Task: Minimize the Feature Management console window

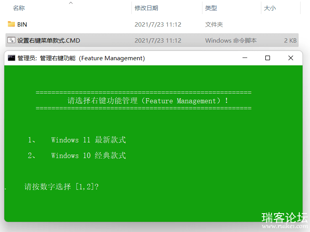Action: click(245, 58)
